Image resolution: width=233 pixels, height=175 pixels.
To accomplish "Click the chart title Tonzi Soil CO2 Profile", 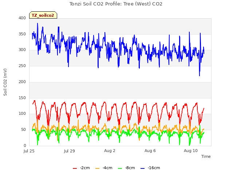I will tap(116, 4).
